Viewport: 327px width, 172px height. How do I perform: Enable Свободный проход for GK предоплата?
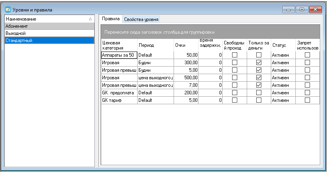(x=234, y=93)
